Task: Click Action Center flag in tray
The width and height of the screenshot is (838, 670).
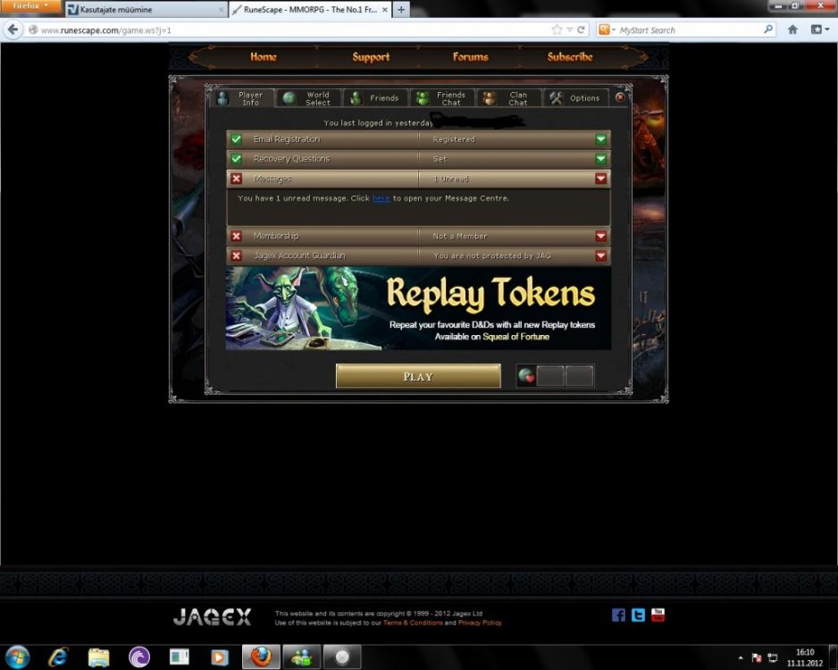Action: (x=756, y=657)
